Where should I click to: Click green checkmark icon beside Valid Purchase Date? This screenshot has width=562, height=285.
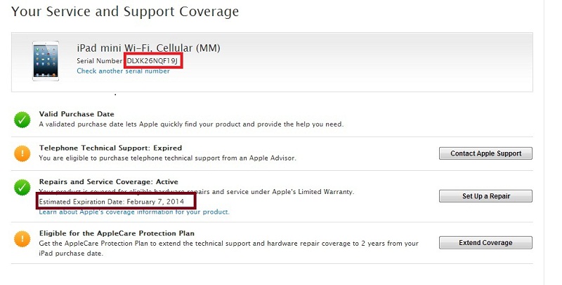22,120
